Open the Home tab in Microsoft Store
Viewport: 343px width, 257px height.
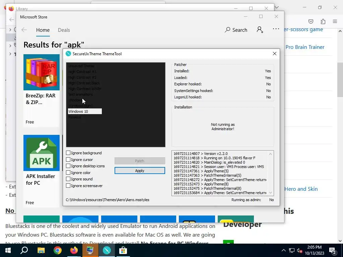pos(43,30)
